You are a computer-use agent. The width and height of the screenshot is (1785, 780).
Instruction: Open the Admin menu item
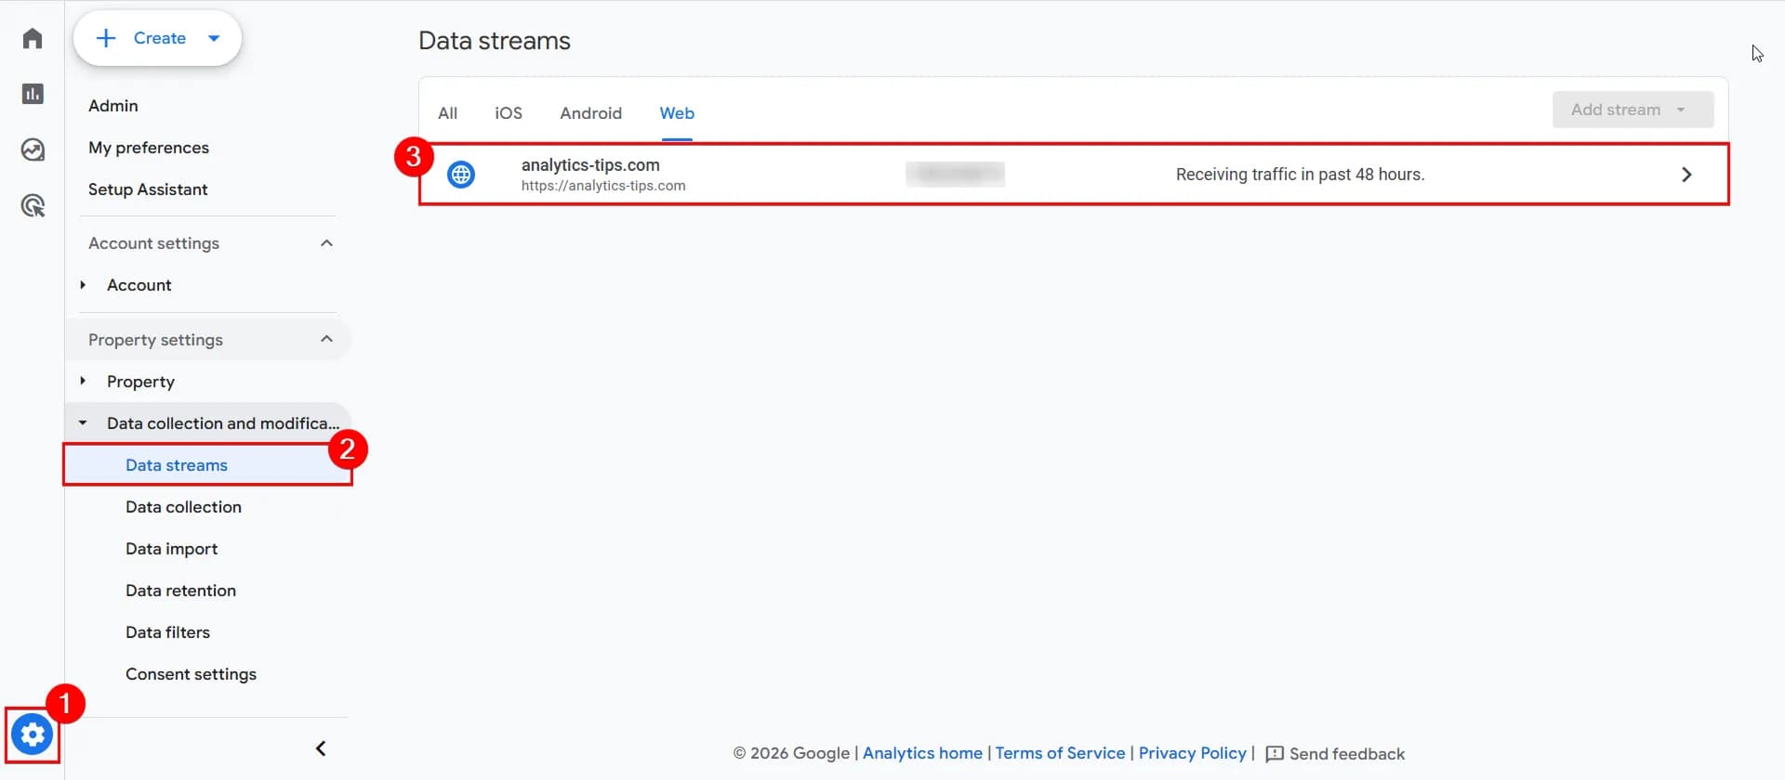coord(113,106)
